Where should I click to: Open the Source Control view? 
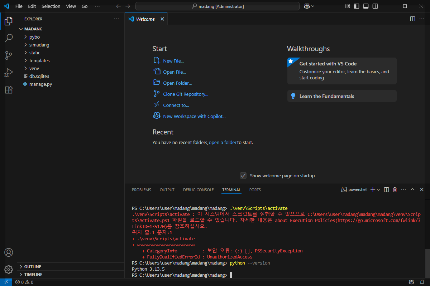click(x=9, y=55)
